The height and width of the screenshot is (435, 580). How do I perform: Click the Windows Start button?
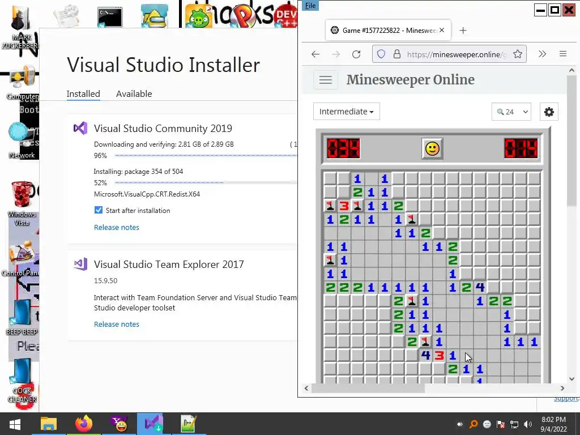[15, 424]
